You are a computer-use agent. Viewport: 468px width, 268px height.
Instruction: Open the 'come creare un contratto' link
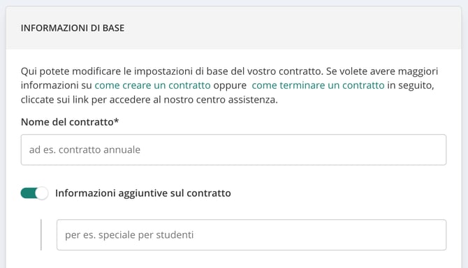(152, 85)
